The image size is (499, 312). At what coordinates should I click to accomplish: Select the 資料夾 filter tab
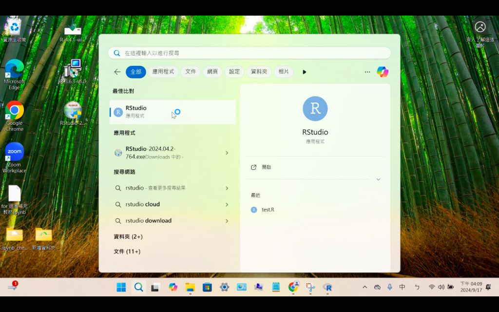coord(259,72)
